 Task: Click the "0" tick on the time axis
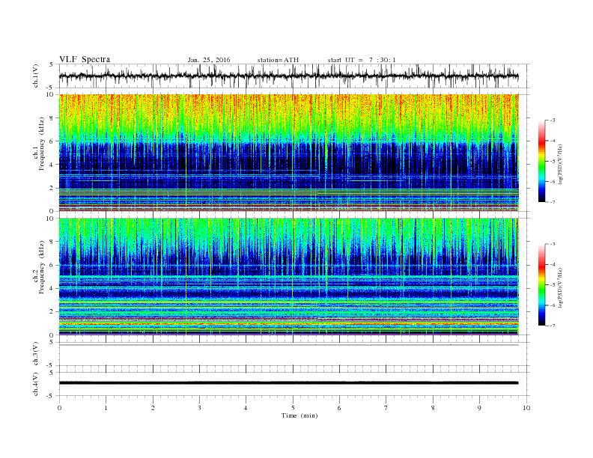[x=59, y=408]
